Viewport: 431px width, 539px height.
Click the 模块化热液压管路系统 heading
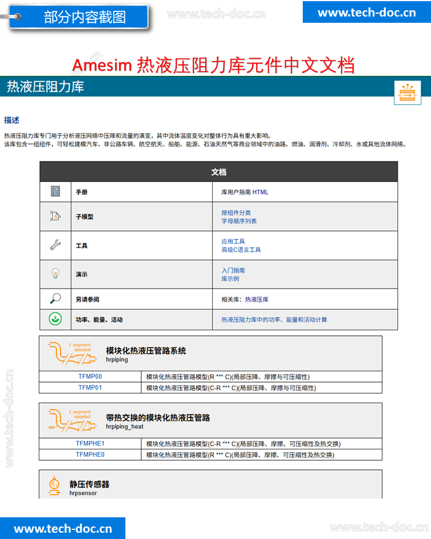tap(146, 351)
